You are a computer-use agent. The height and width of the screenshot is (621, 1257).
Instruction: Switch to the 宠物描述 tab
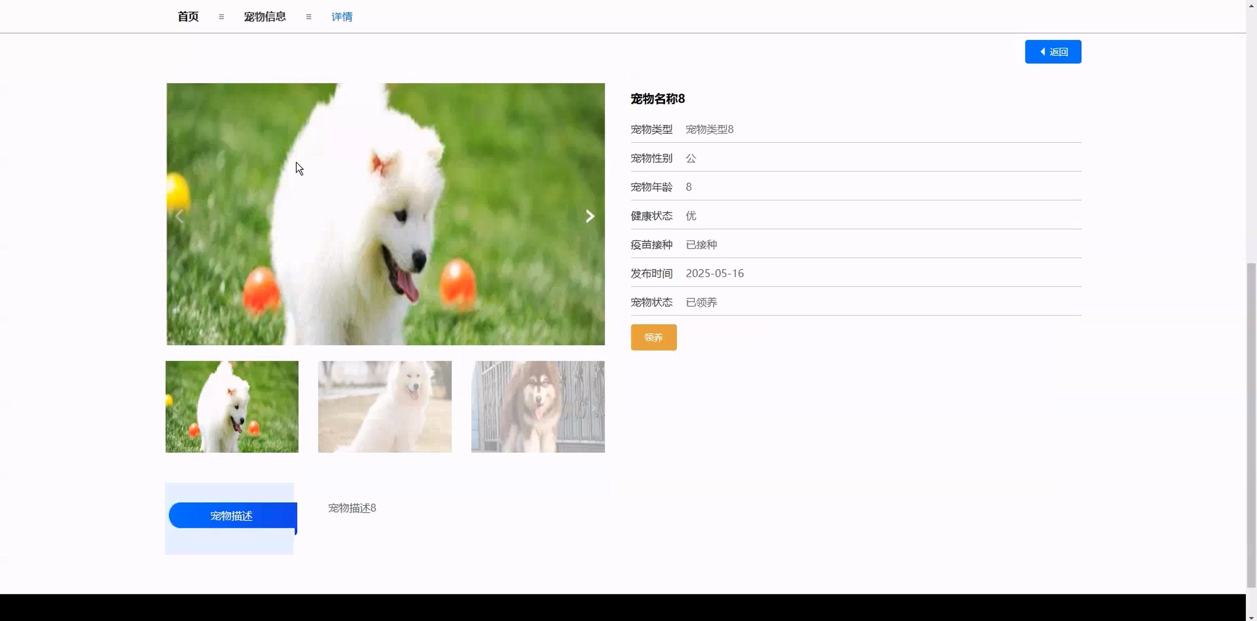[x=232, y=516]
